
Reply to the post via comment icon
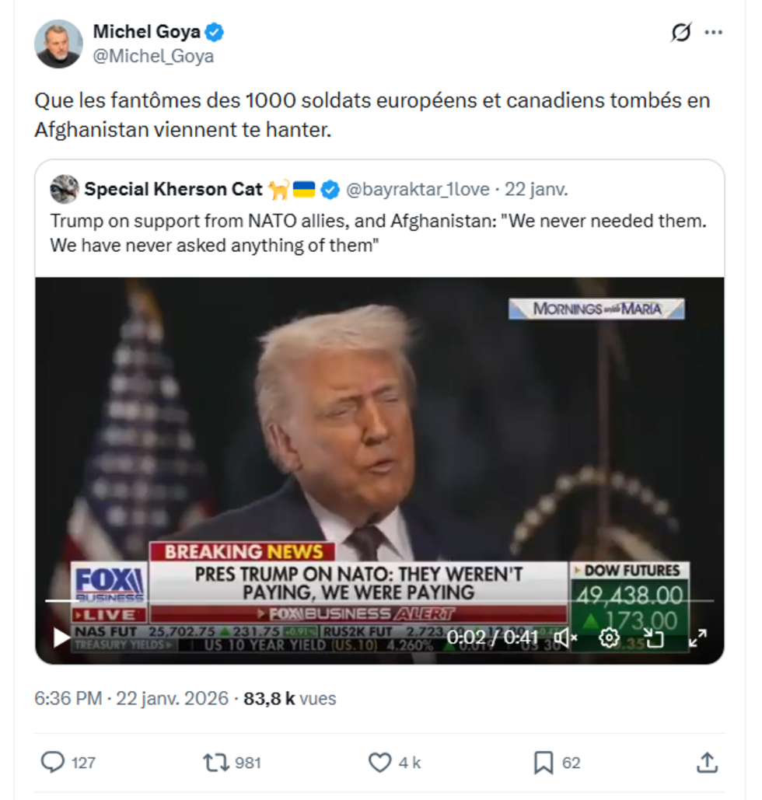point(53,763)
